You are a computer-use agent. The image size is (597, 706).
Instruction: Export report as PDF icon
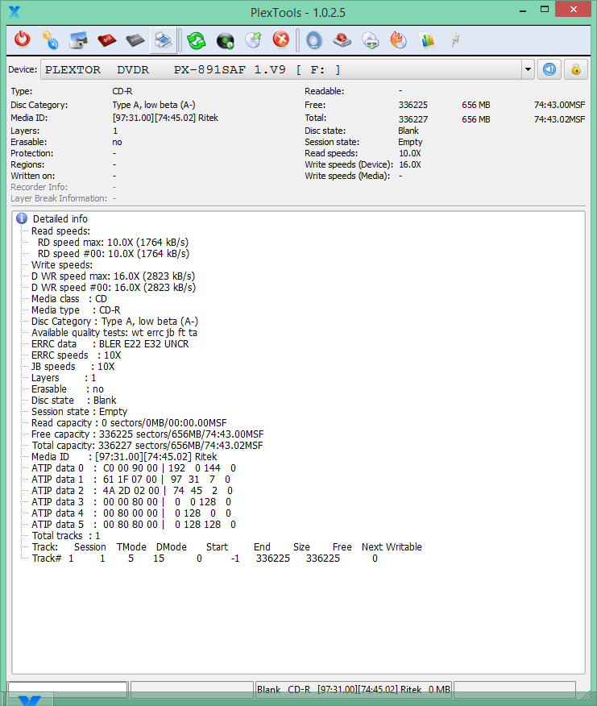click(106, 40)
